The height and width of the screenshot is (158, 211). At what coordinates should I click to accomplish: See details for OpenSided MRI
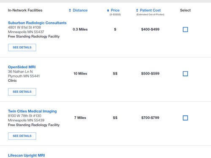pos(22,92)
